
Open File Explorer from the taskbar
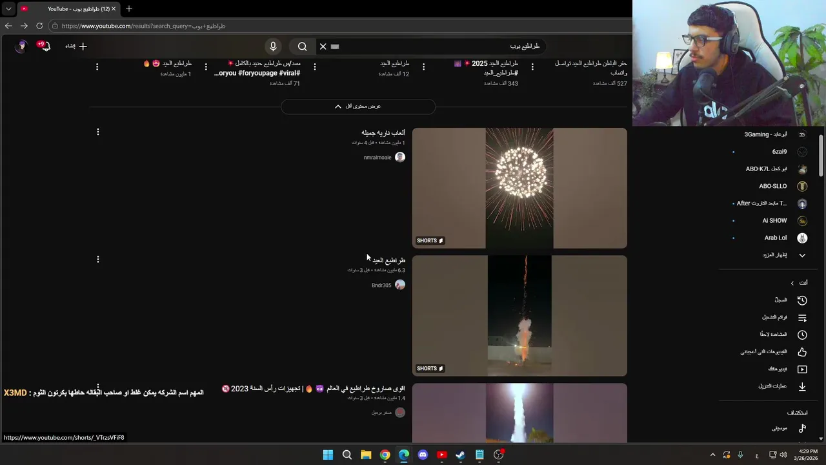coord(366,455)
